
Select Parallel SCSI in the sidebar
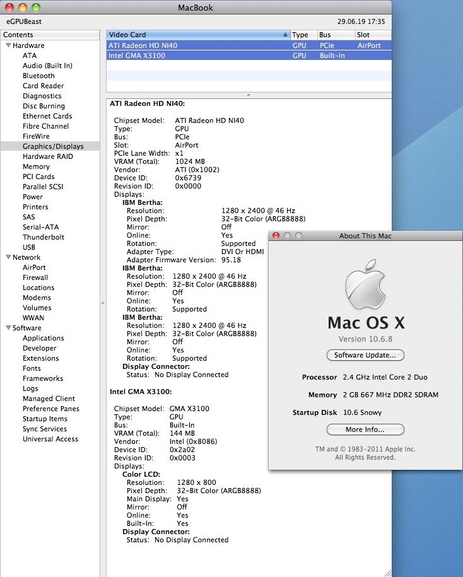tap(43, 187)
